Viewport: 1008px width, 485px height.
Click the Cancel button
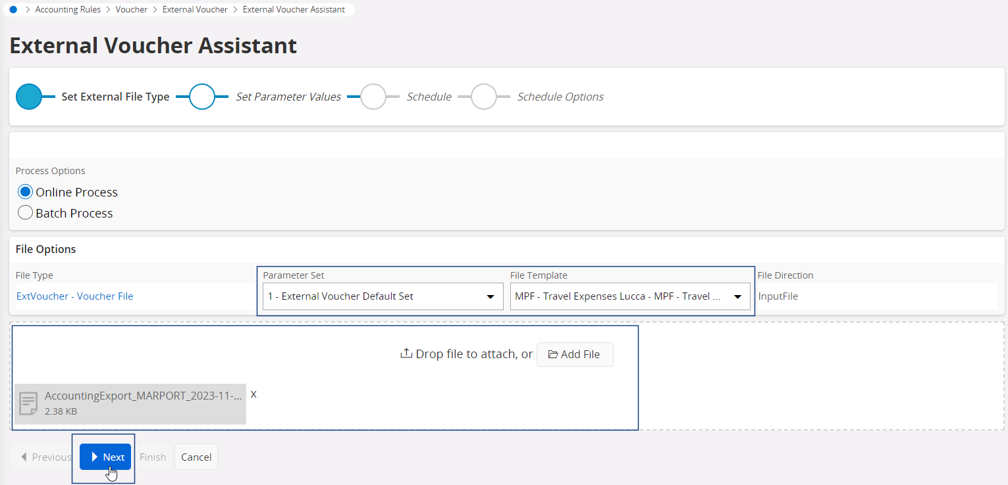pyautogui.click(x=196, y=457)
